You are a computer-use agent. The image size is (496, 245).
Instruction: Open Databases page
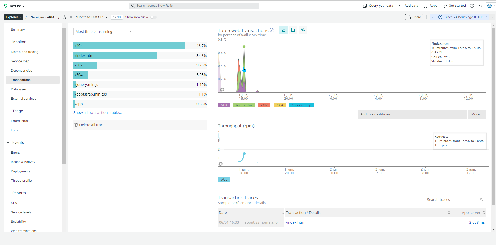[x=19, y=89]
